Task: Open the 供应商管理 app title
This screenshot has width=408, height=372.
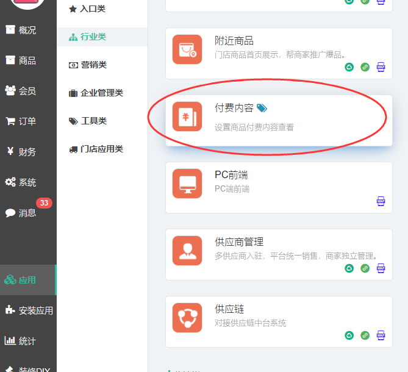Action: [239, 242]
